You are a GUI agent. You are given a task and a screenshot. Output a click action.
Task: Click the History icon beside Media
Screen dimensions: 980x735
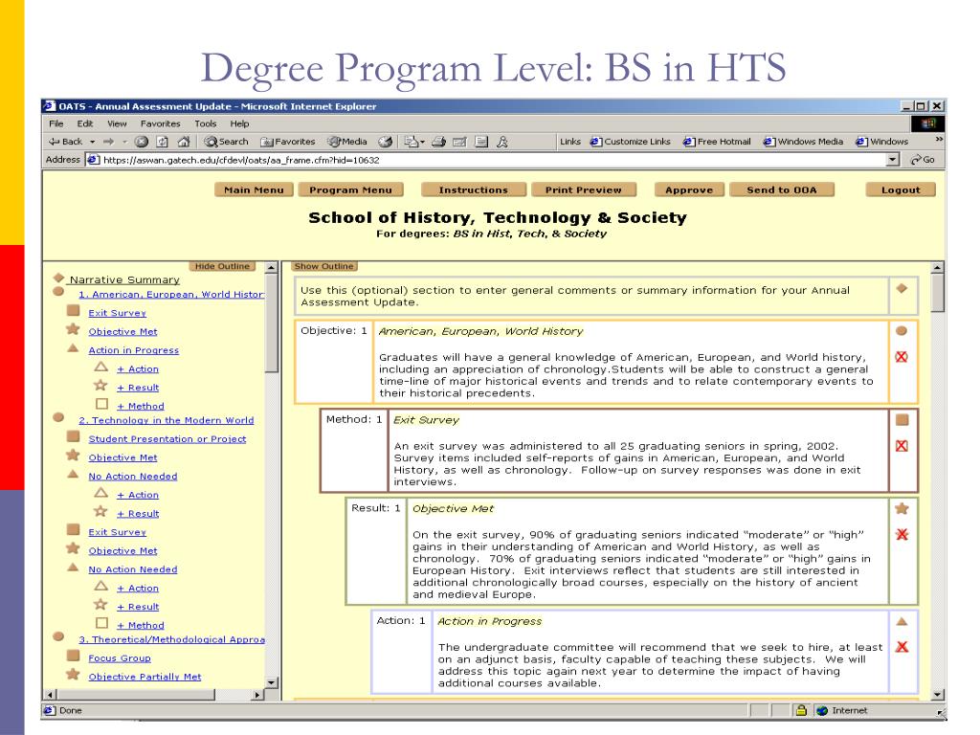[386, 142]
